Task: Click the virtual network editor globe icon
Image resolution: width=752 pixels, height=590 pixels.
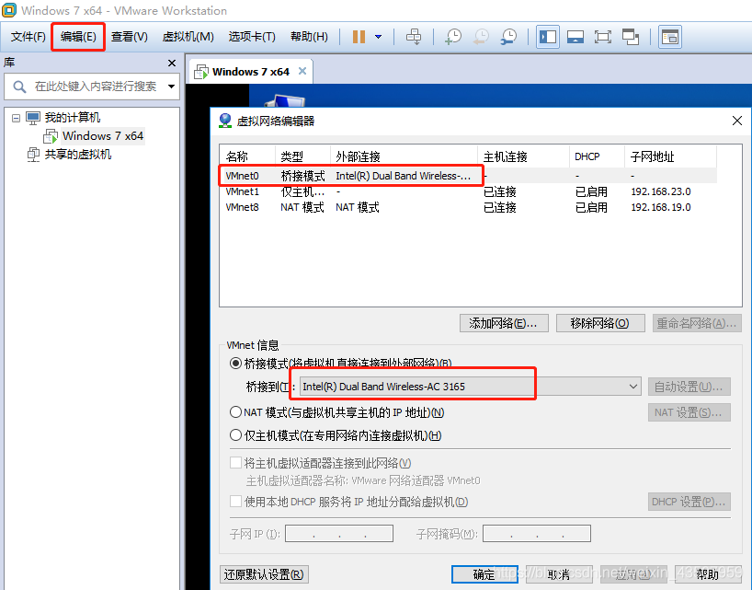Action: coord(225,121)
